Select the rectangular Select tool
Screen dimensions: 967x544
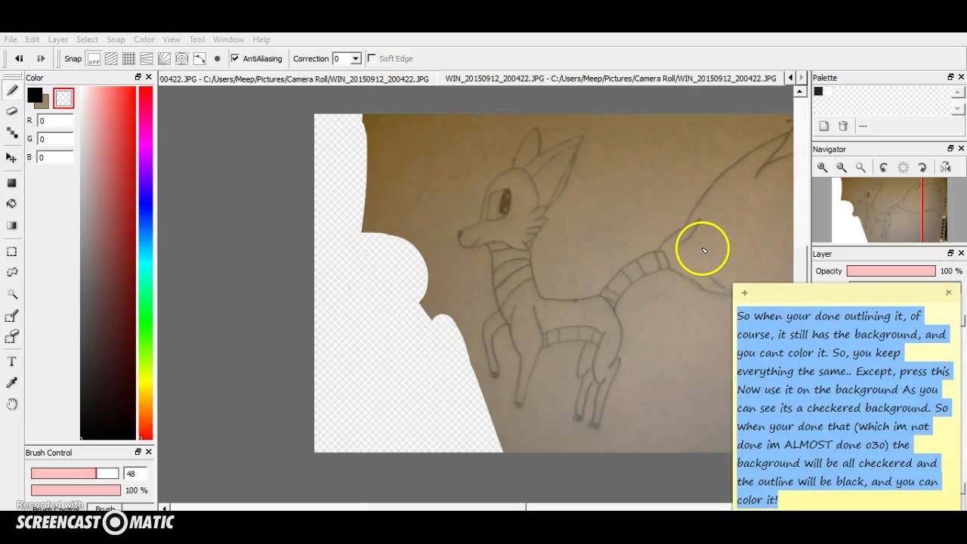tap(12, 252)
